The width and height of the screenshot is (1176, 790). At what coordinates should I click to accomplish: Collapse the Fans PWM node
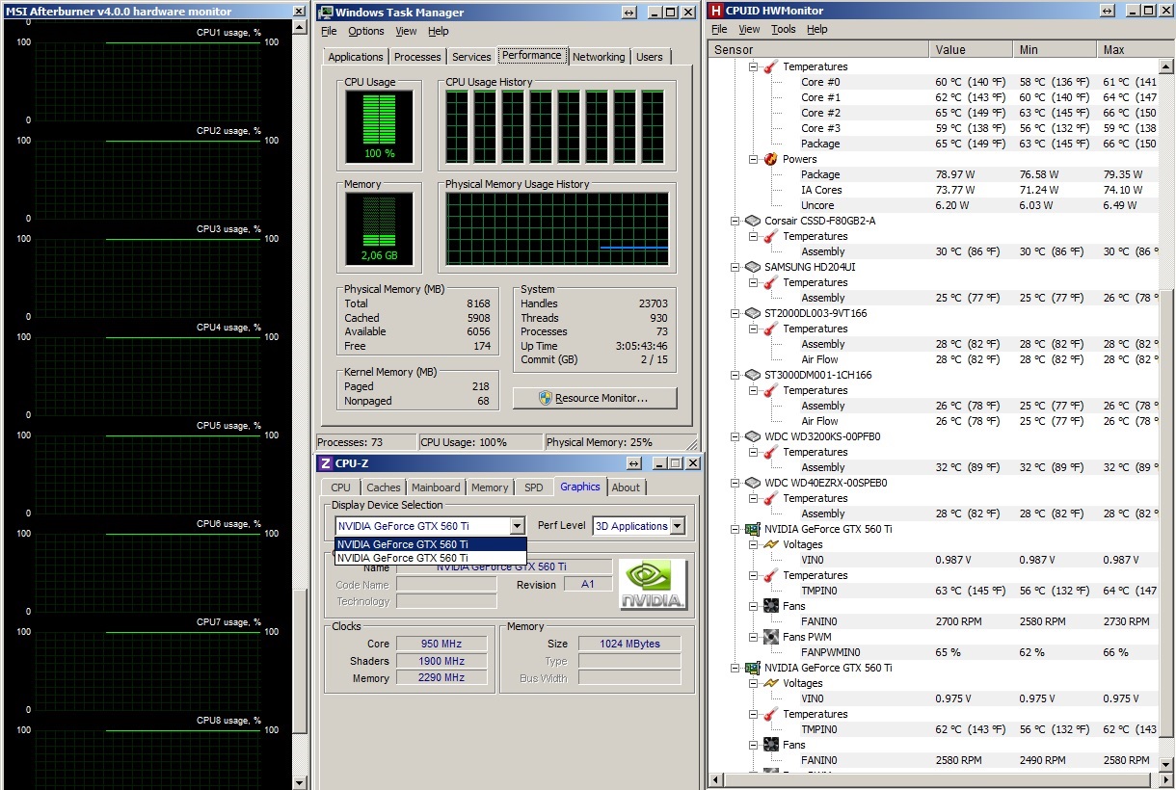point(753,637)
